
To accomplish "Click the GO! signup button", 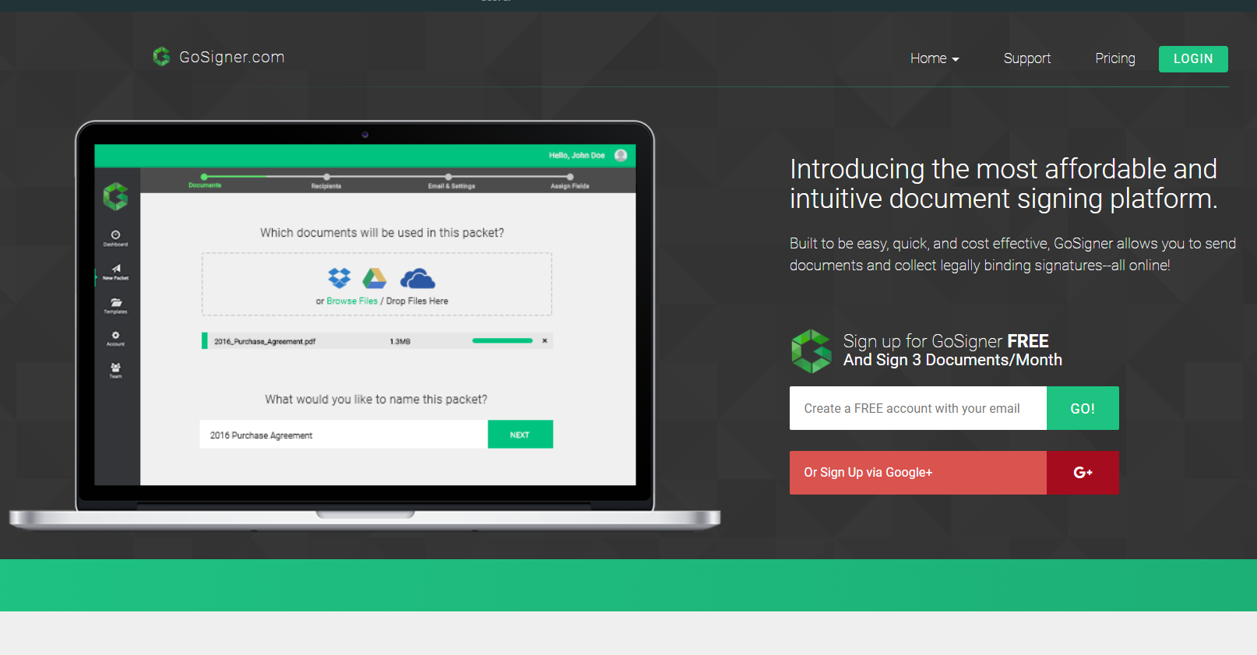I will click(1083, 408).
